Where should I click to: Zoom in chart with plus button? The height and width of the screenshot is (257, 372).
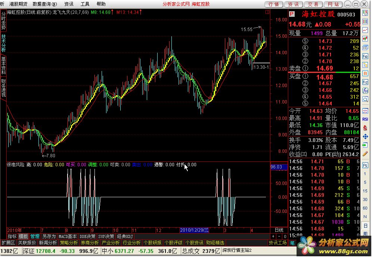coord(273,236)
